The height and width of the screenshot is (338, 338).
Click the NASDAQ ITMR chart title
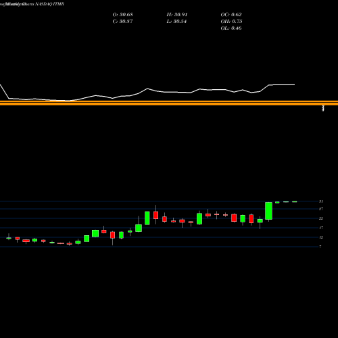point(50,4)
